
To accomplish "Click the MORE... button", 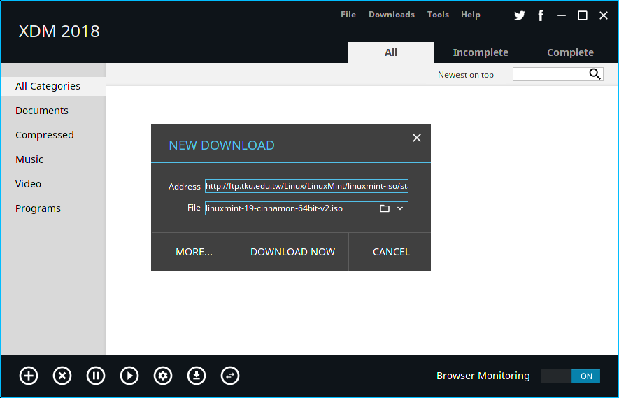I will coord(194,252).
